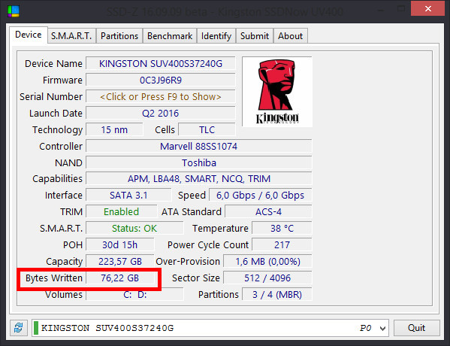Click the Over-Provision value 1,6 MB (0,00%)
The image size is (450, 346).
[267, 262]
